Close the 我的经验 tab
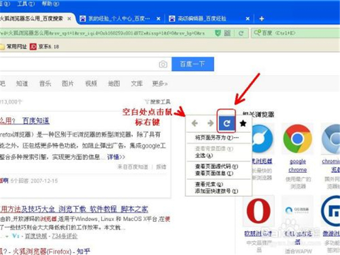Screen dimensions: 340x255 159,19
